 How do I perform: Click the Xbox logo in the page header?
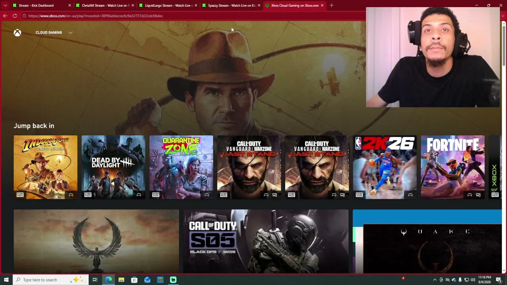[17, 33]
